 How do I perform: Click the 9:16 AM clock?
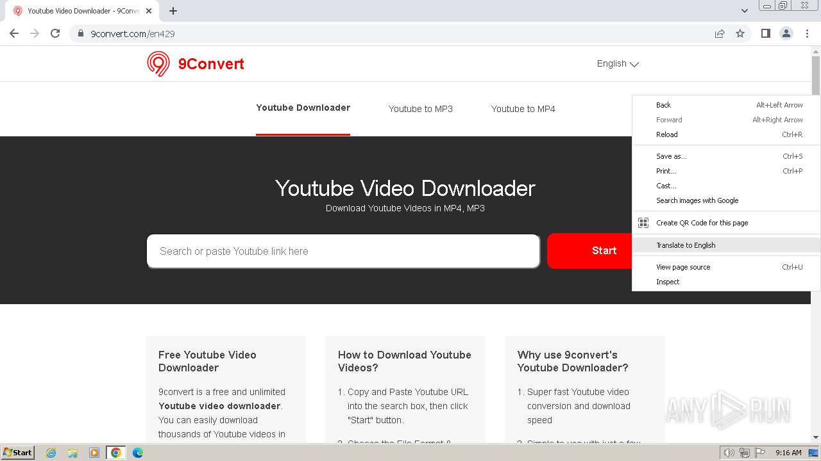pos(788,453)
